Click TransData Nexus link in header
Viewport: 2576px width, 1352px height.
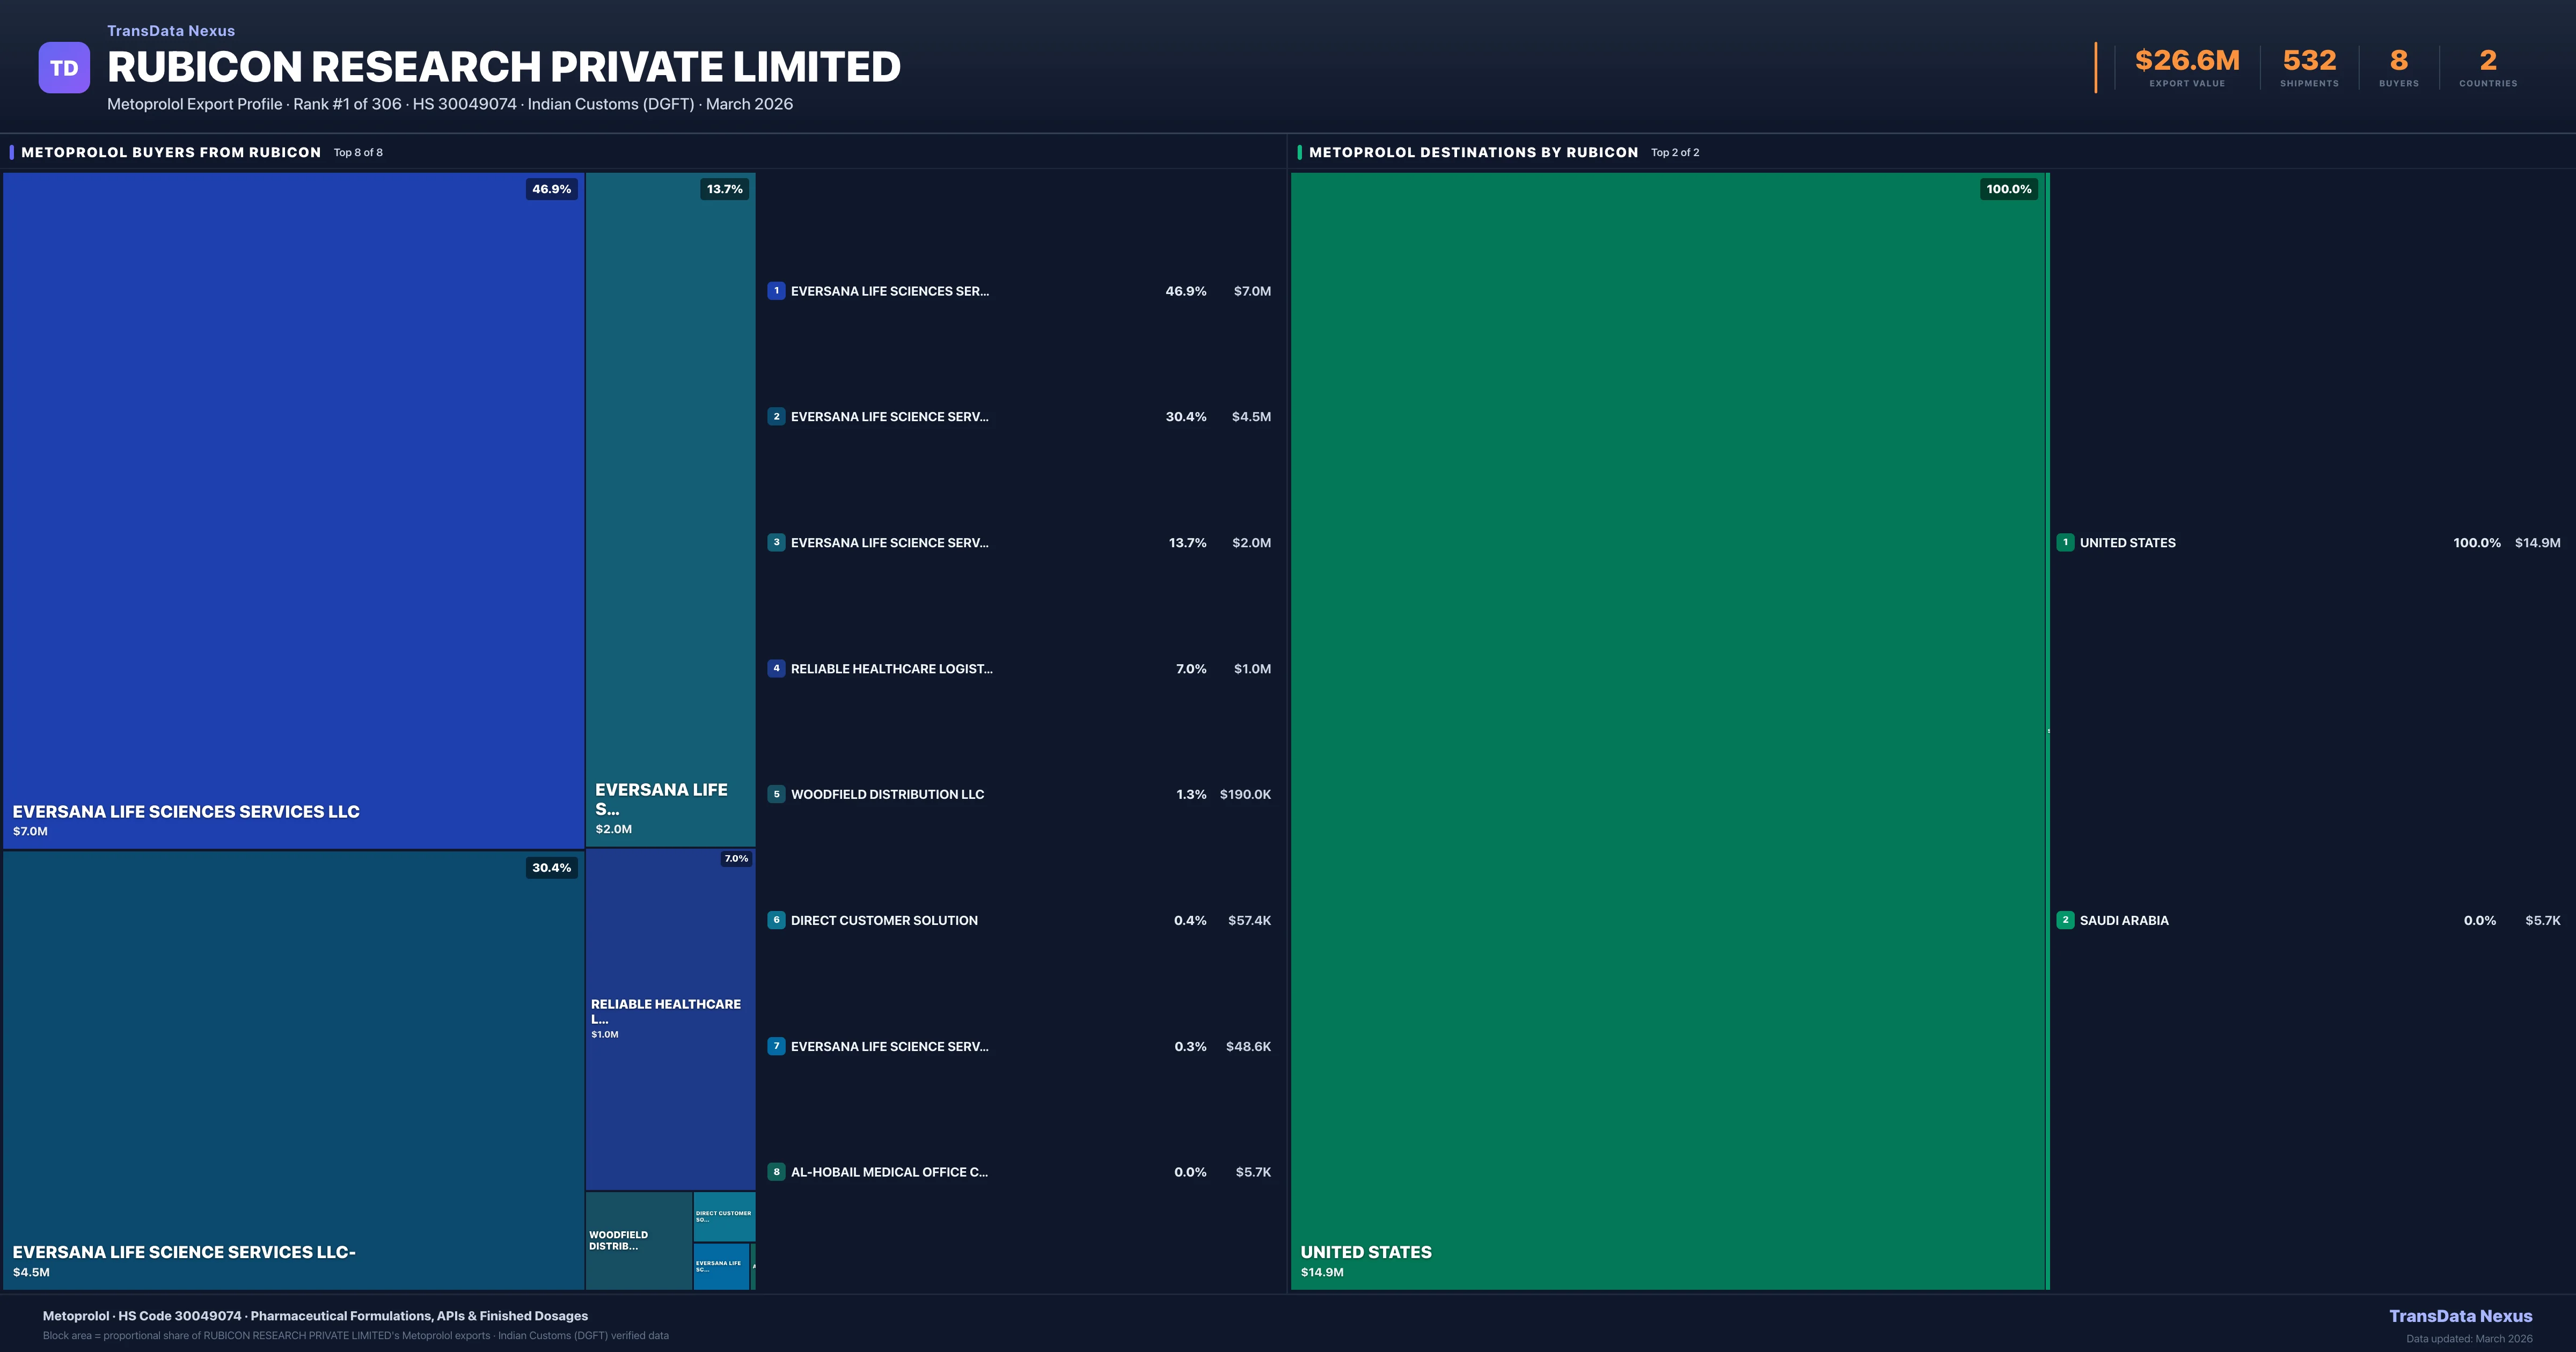pos(171,31)
